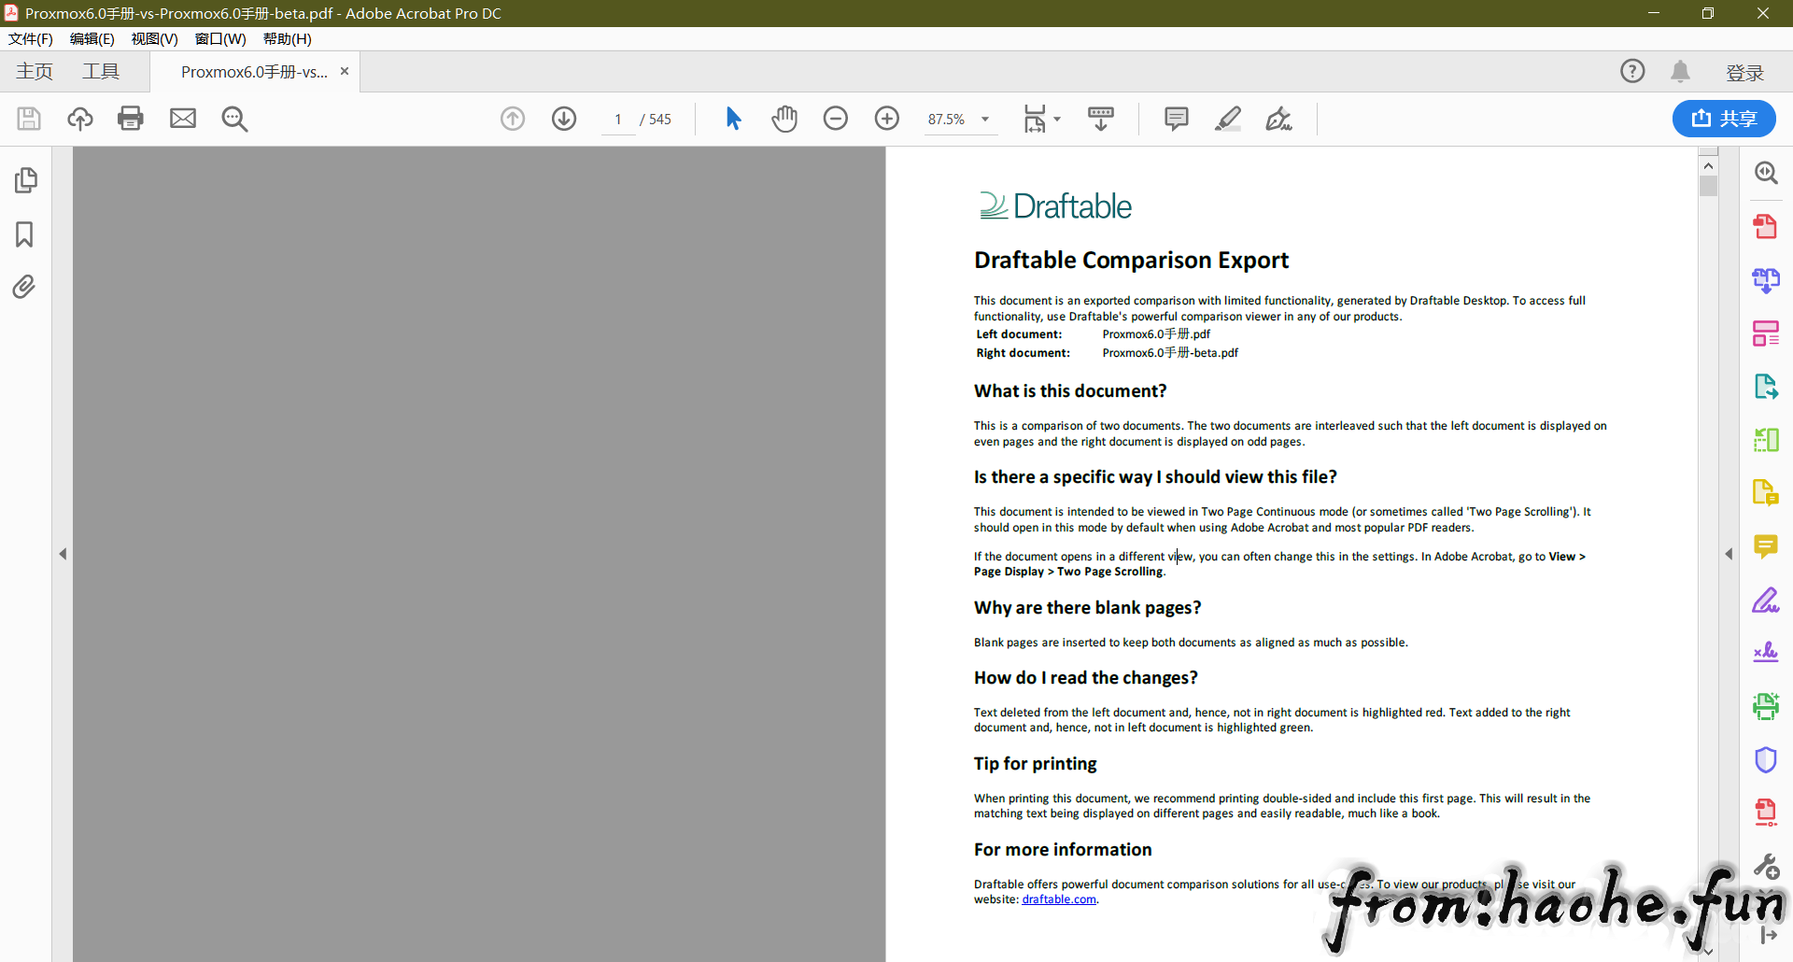
Task: Open the page thumbnails panel
Action: tap(25, 180)
